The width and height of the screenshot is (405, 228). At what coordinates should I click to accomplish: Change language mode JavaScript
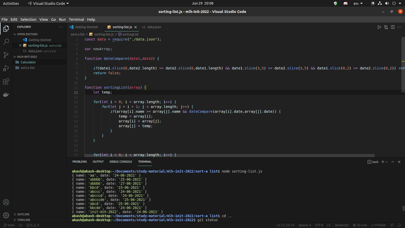pyautogui.click(x=341, y=225)
